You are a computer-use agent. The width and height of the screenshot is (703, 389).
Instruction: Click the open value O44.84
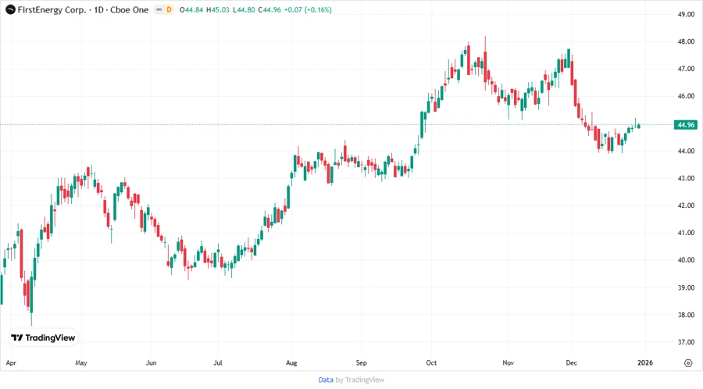(191, 9)
